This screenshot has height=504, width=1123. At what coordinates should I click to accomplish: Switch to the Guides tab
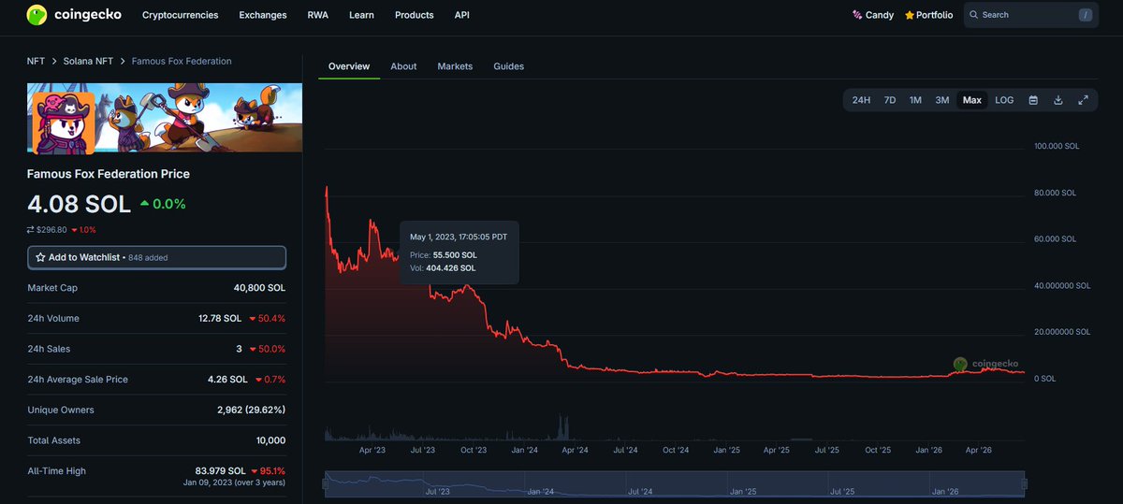point(509,66)
